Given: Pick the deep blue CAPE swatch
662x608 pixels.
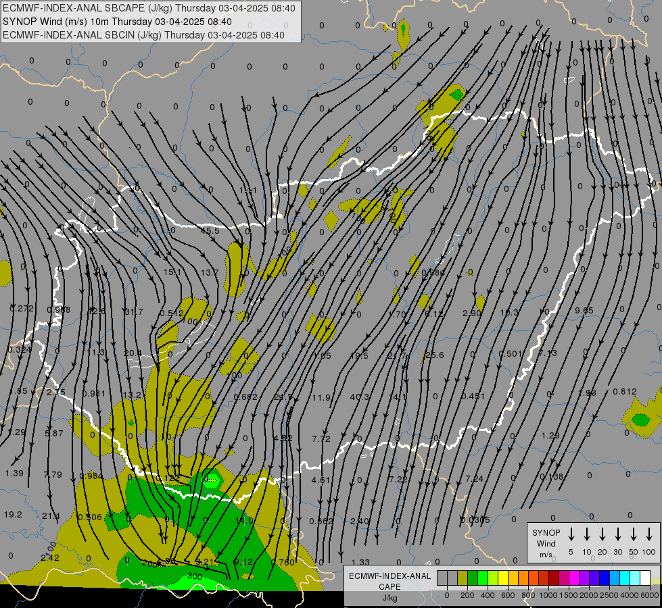Looking at the screenshot, I should pyautogui.click(x=604, y=578).
